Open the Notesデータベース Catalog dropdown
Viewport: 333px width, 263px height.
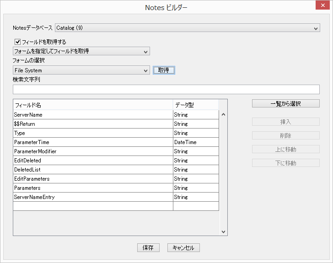tap(187, 28)
